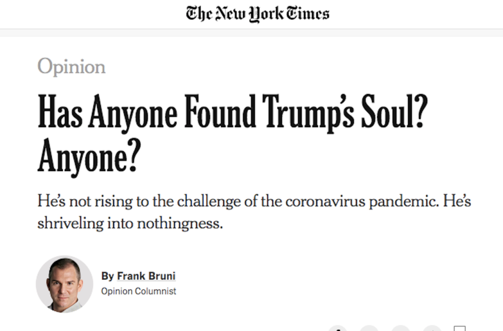Click 'shriveling into nothingness' in the summary
Screen dimensions: 503x331
tap(130, 224)
